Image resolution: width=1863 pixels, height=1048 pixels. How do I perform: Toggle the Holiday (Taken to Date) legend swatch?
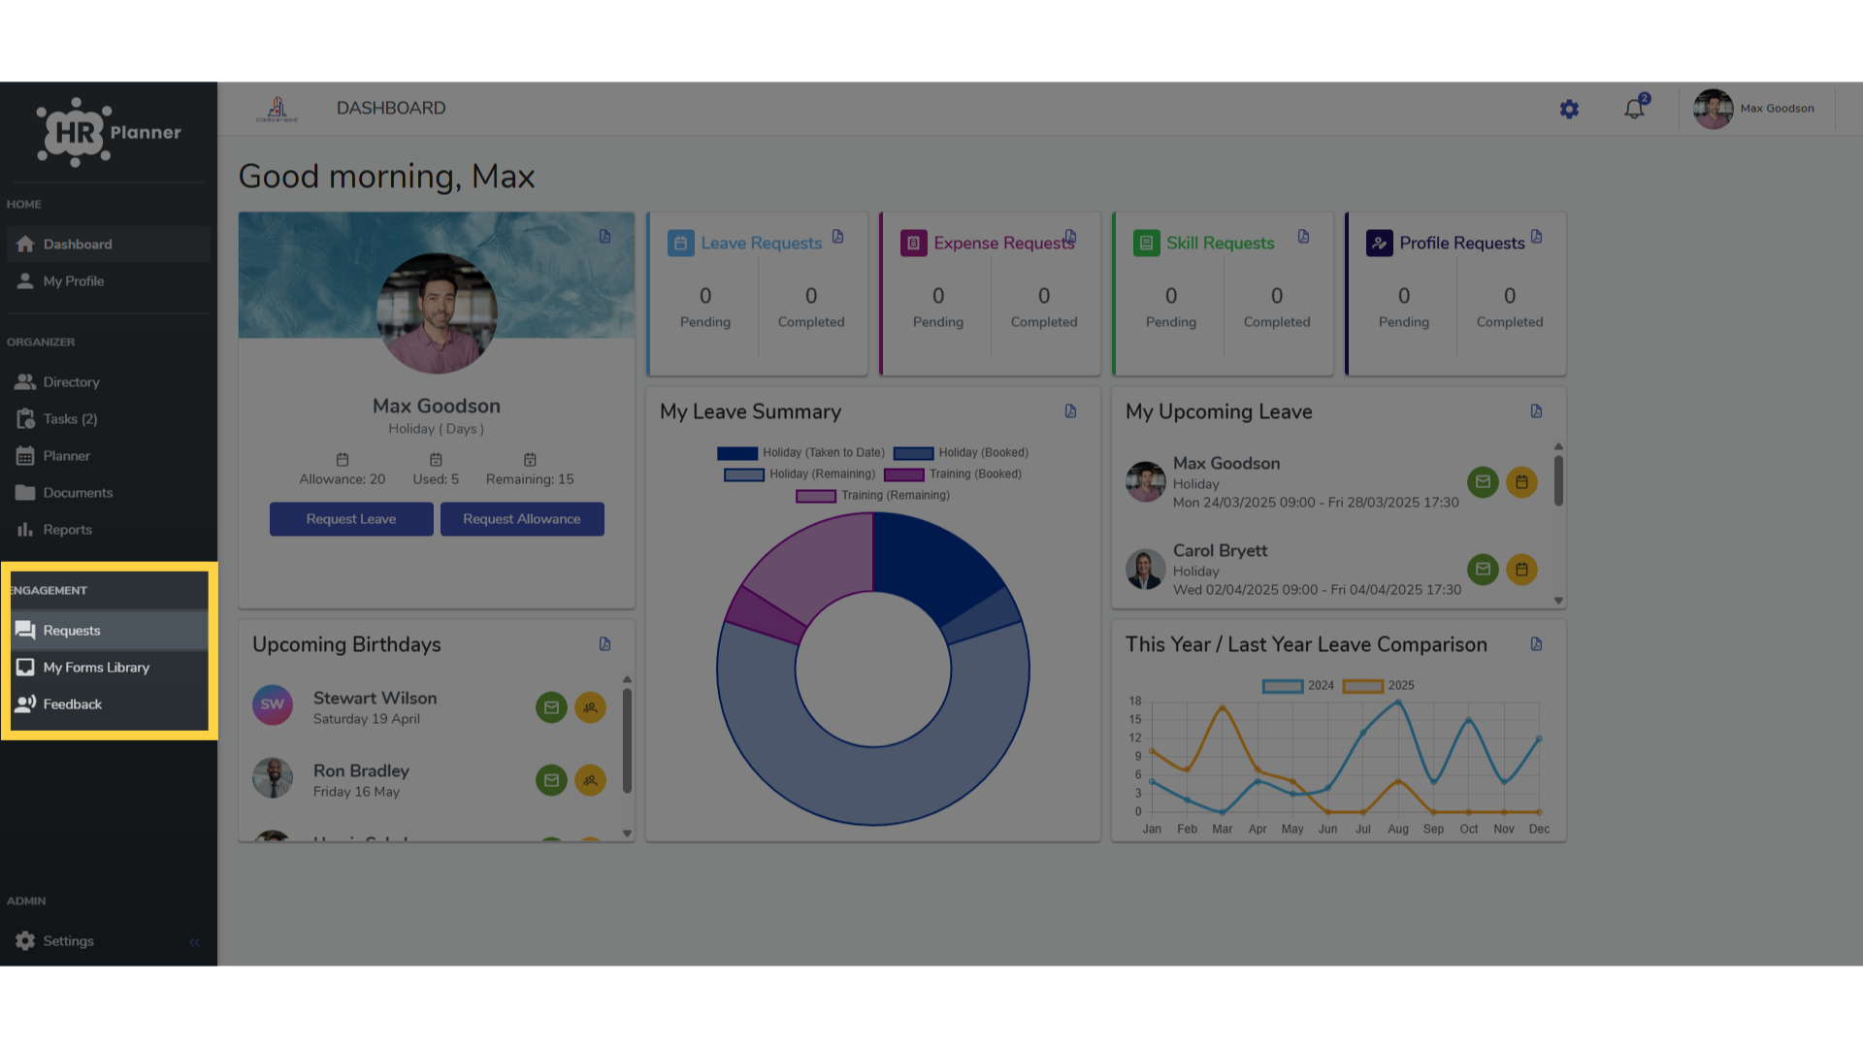coord(737,453)
